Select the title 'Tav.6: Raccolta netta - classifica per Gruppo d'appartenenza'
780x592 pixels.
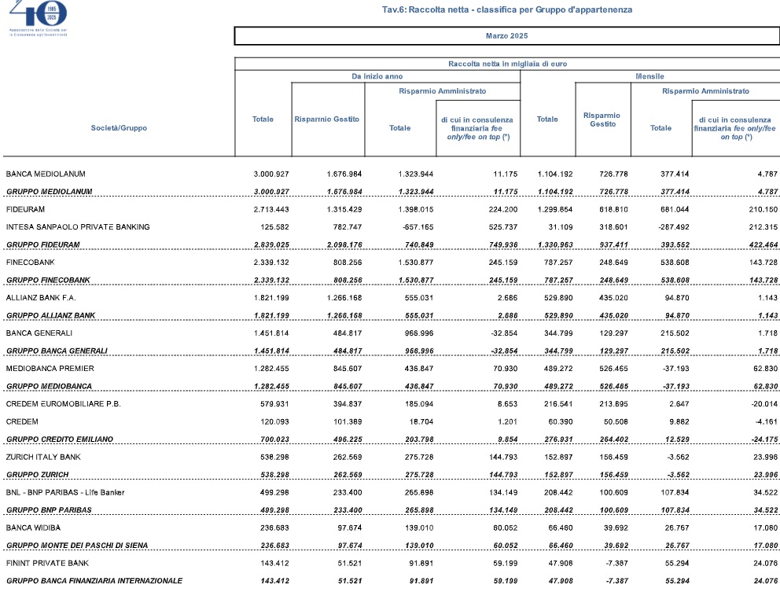point(507,9)
